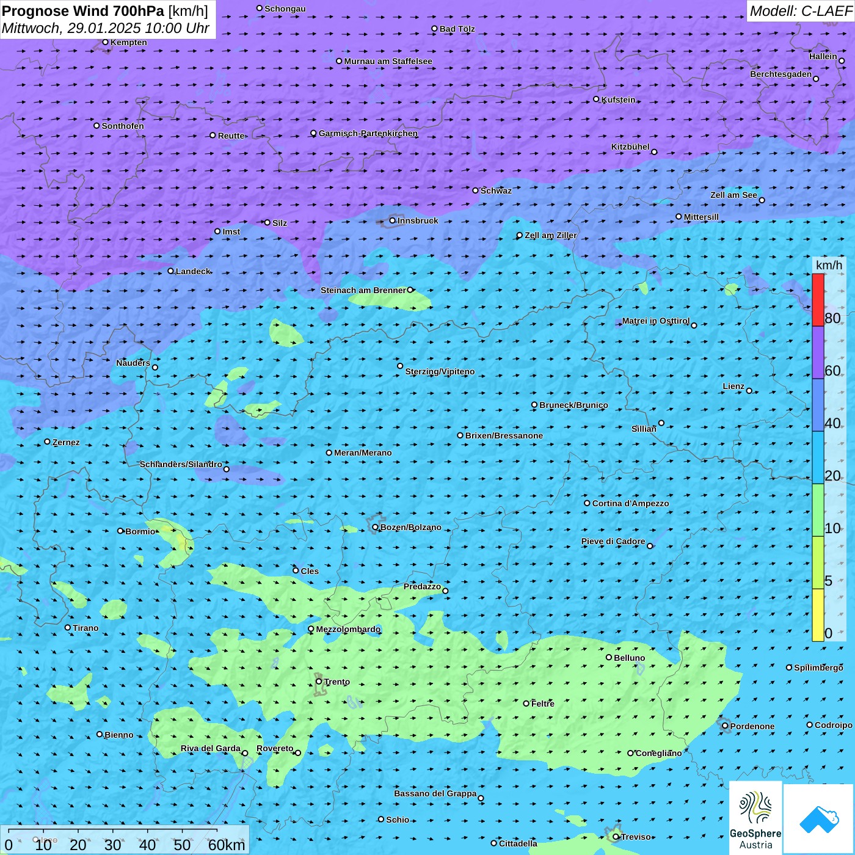Viewport: 855px width, 855px height.
Task: Pick the dark blue 40–60 km/h legend segment
Action: coord(818,405)
